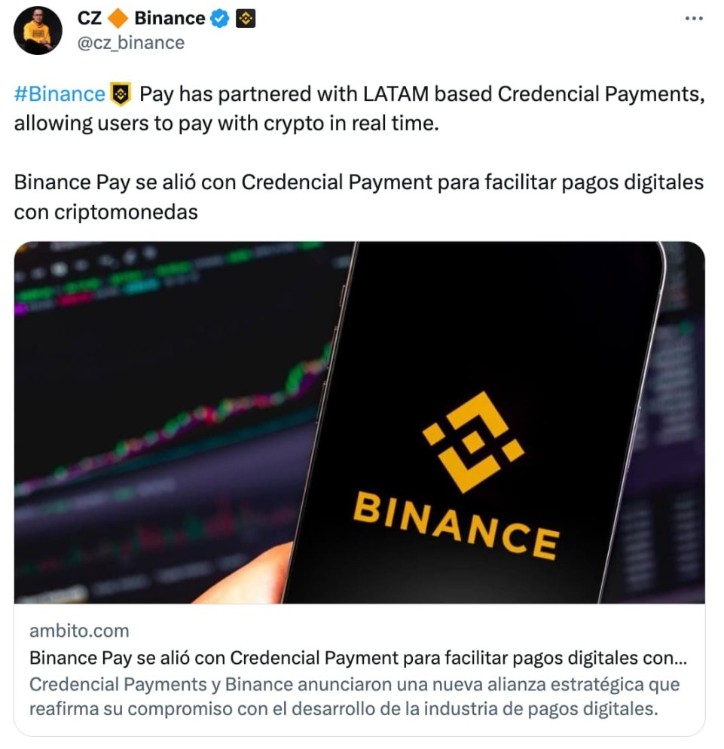Open CZ's profile avatar picture
The image size is (724, 749).
pos(38,31)
